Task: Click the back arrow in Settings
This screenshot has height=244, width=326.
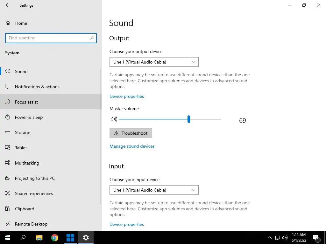Action: (8, 5)
